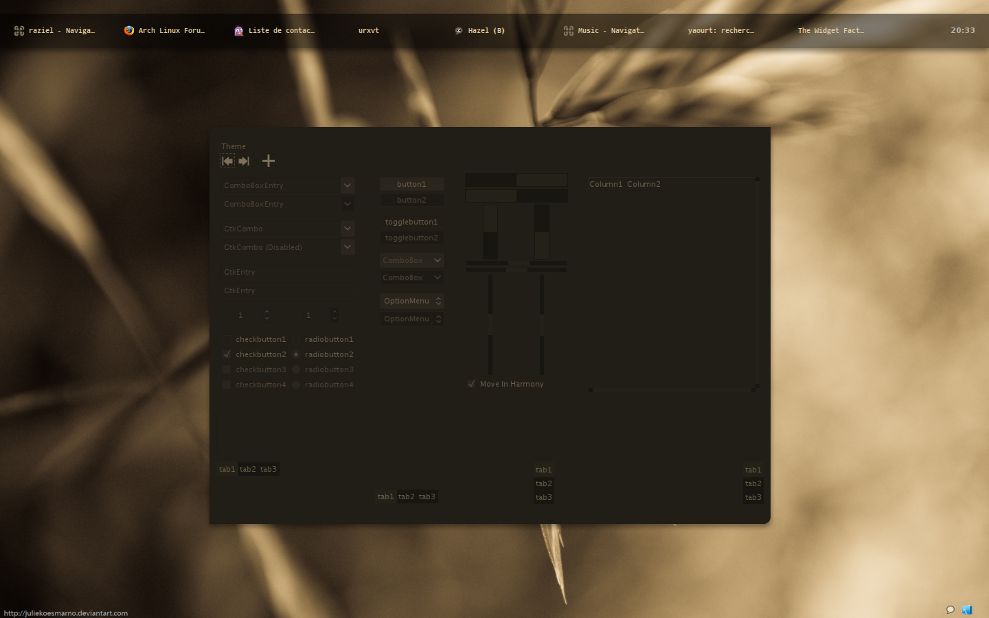Uncheck checkbutton2
The height and width of the screenshot is (618, 989).
pyautogui.click(x=227, y=354)
